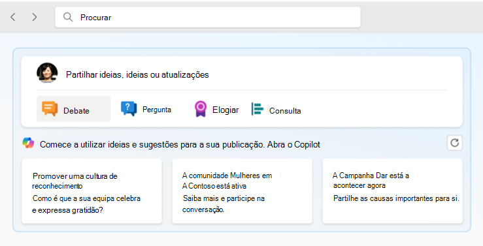This screenshot has height=246, width=483.
Task: Open the Abra o Copilot text
Action: [x=293, y=144]
